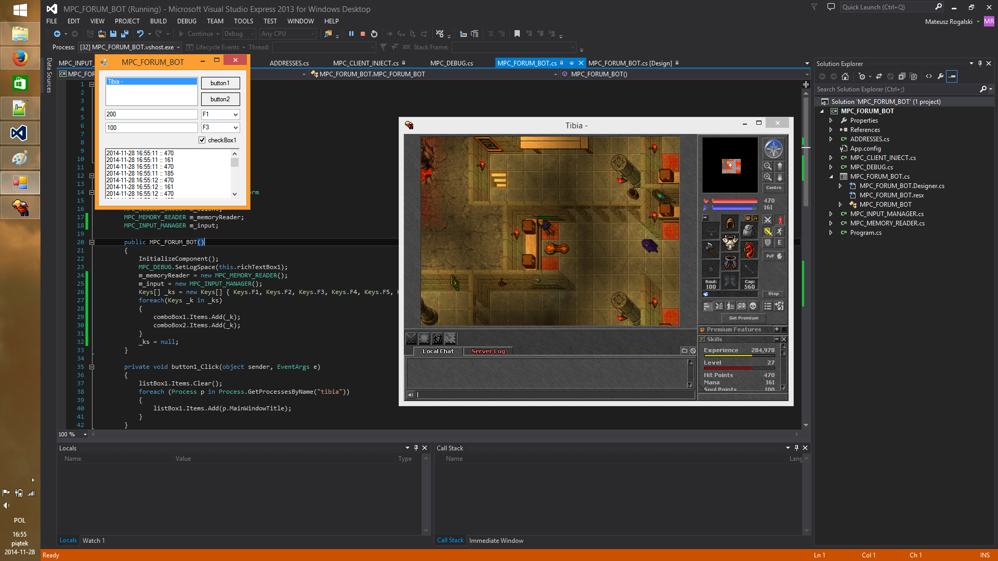Stop debugging with the red square
Viewport: 998px width, 561px height.
363,34
